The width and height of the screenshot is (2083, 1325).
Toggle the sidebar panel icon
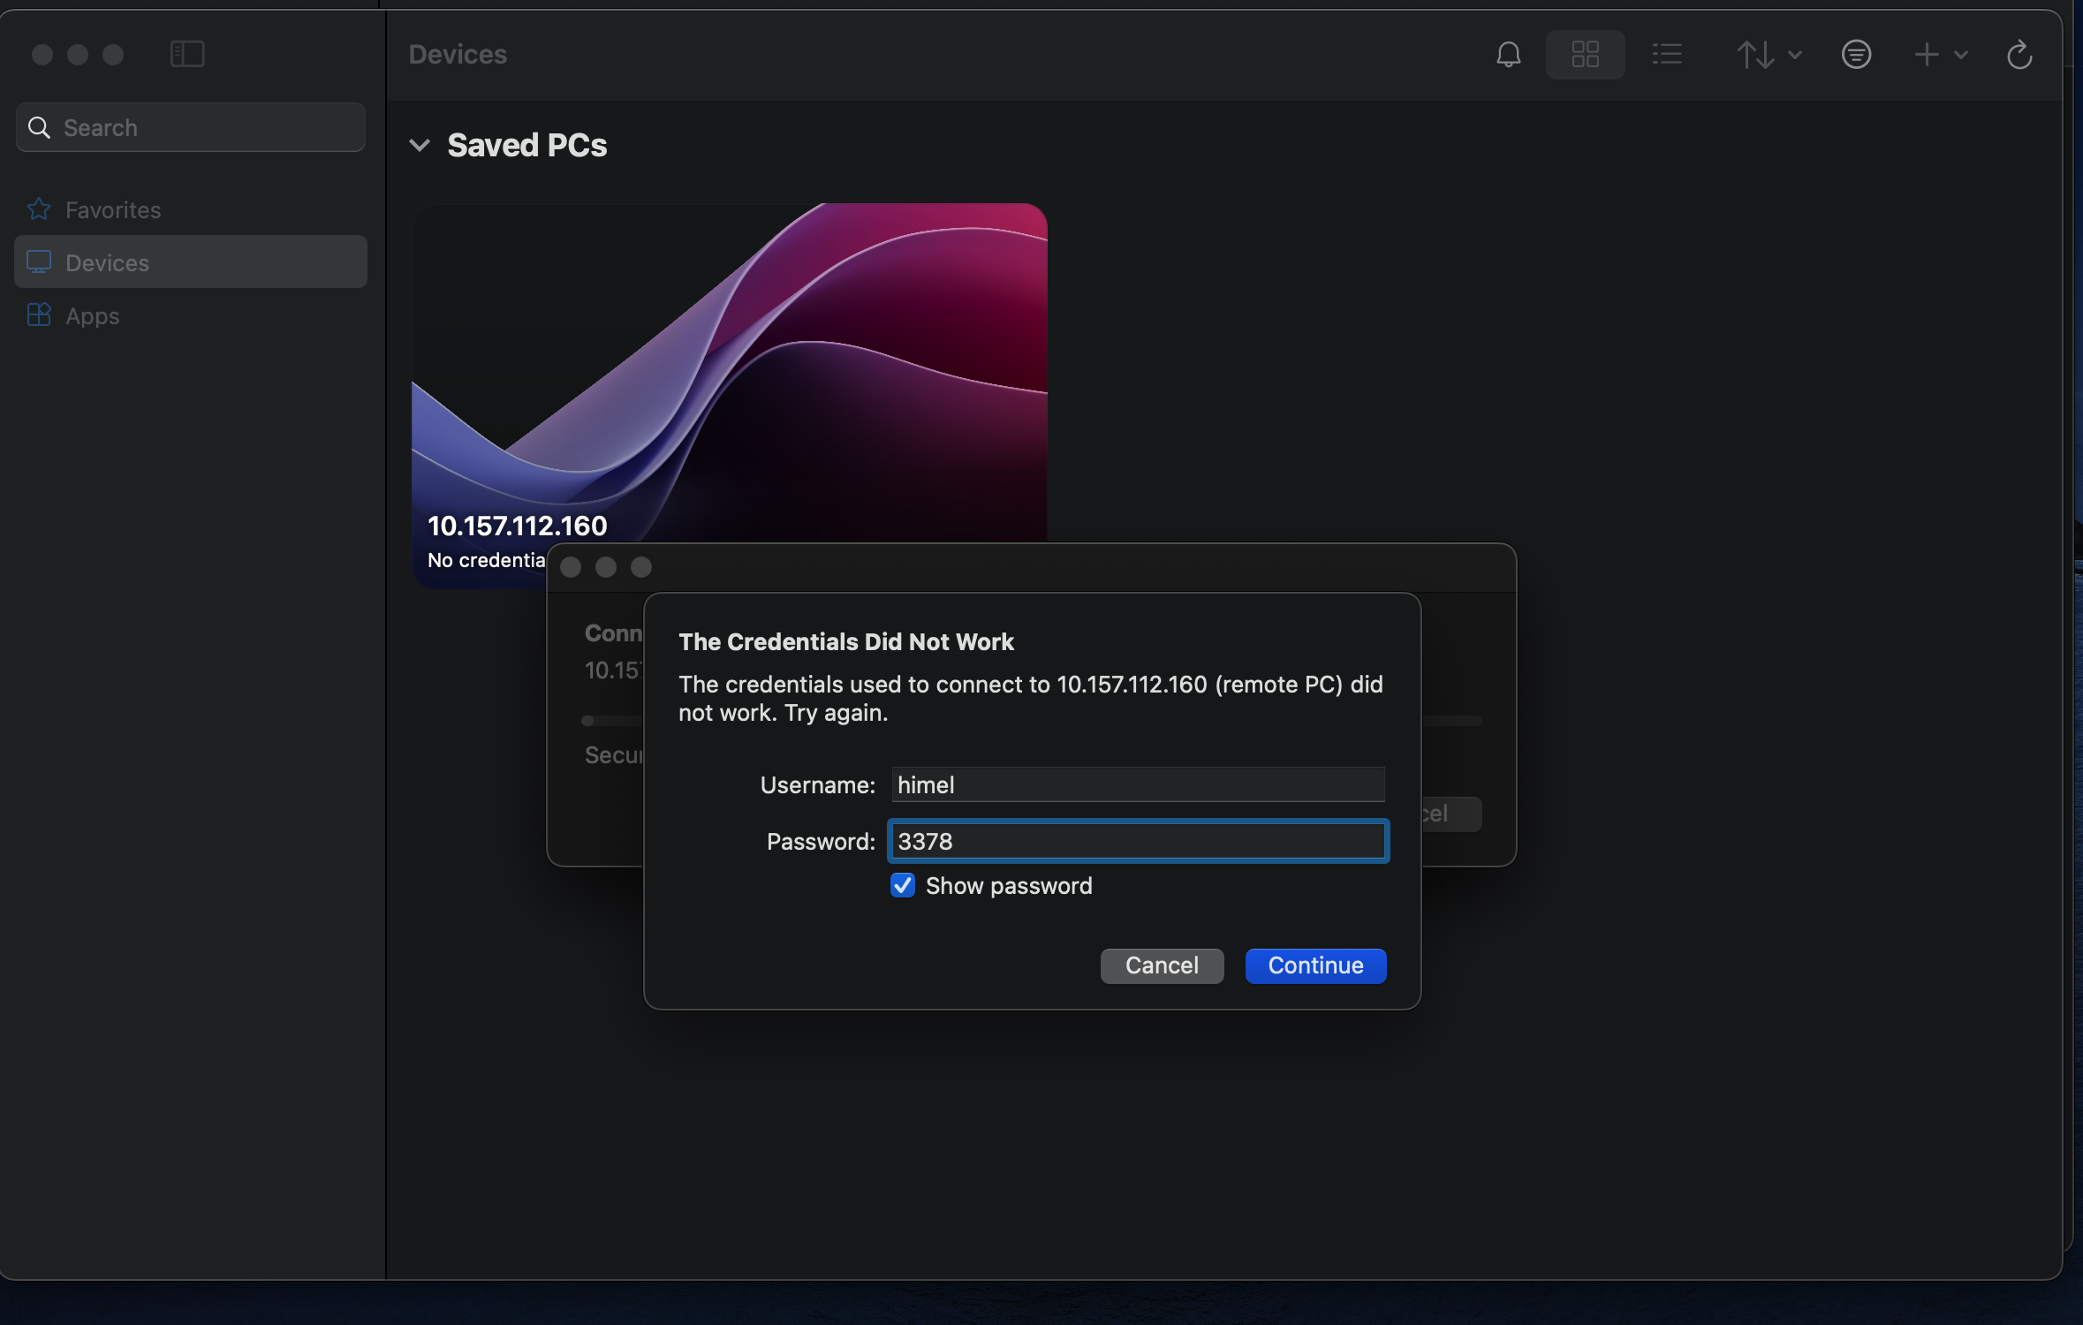(x=187, y=55)
